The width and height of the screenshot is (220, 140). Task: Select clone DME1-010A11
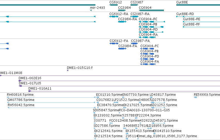(x=124, y=91)
